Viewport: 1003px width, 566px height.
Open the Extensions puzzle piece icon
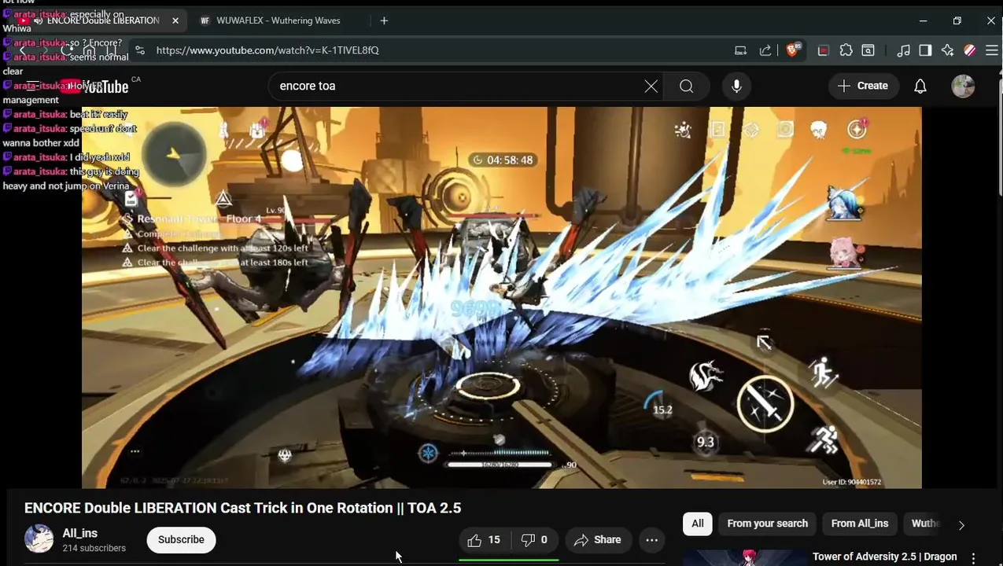846,50
